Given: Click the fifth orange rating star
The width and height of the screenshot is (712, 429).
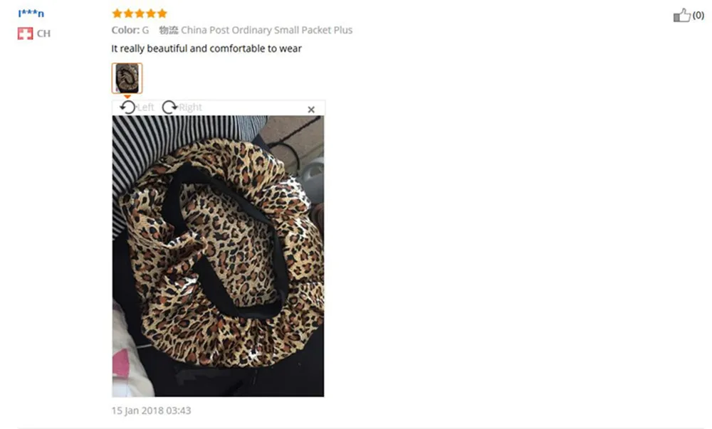Looking at the screenshot, I should [x=162, y=14].
